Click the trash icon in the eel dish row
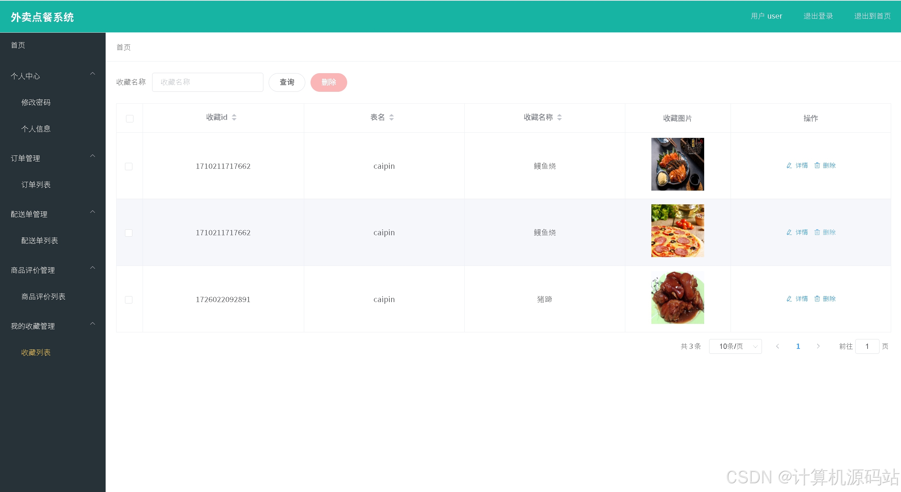Image resolution: width=901 pixels, height=492 pixels. pos(817,165)
